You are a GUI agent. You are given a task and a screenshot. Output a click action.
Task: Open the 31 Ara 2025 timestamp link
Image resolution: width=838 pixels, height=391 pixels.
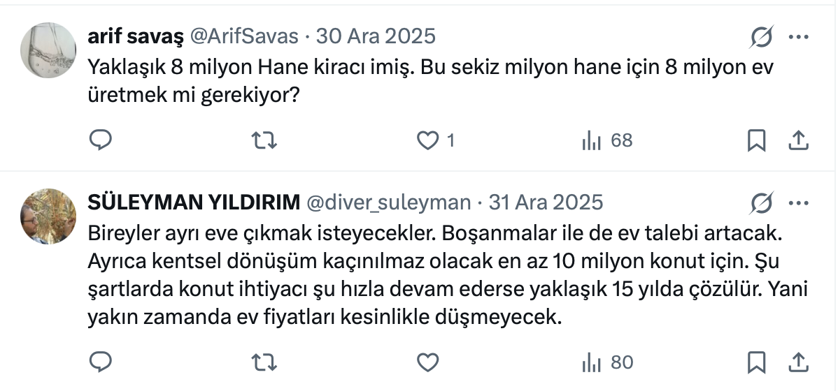click(x=546, y=202)
